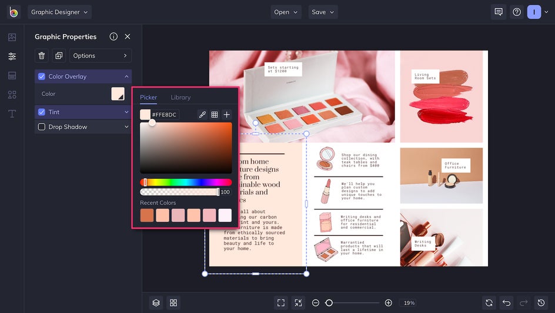This screenshot has height=313, width=555.
Task: Select the dark orange recent color
Action: pos(147,215)
